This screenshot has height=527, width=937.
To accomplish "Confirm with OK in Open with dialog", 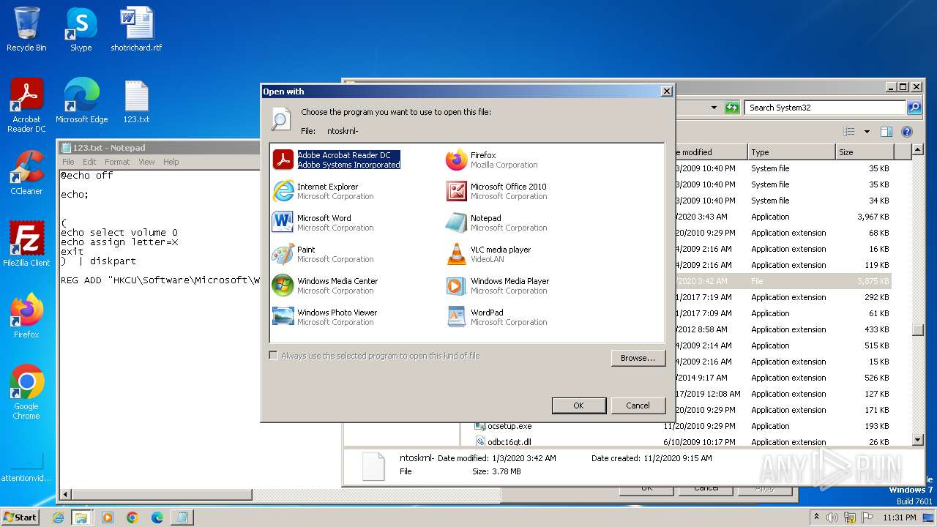I will (578, 405).
